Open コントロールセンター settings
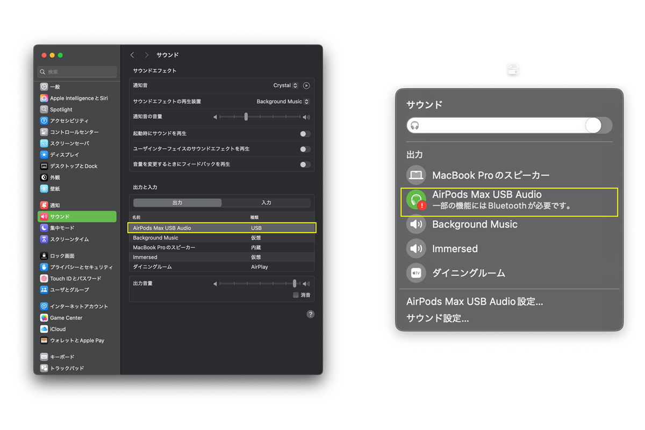645x430 pixels. pyautogui.click(x=77, y=132)
